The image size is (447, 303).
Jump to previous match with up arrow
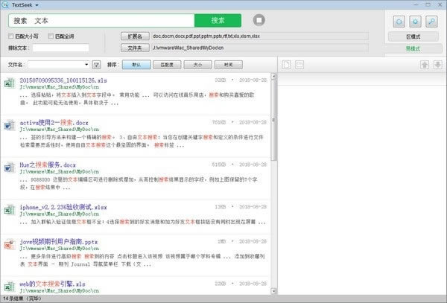424,65
